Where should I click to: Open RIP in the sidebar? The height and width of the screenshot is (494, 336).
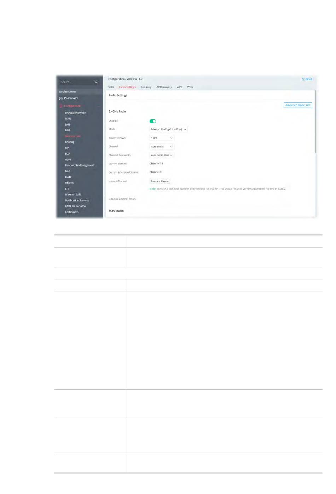pos(67,148)
